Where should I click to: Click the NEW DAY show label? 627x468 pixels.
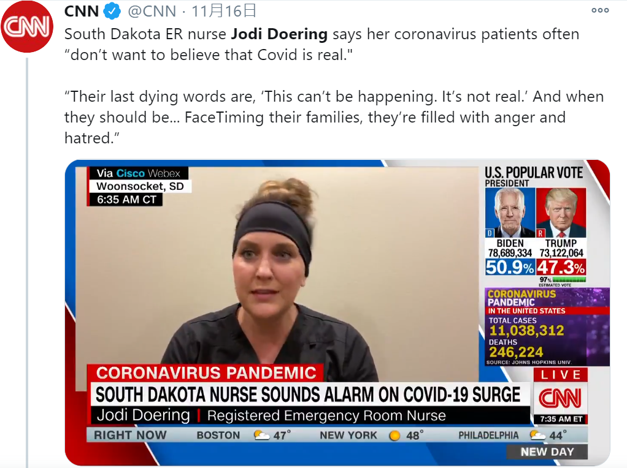[547, 451]
